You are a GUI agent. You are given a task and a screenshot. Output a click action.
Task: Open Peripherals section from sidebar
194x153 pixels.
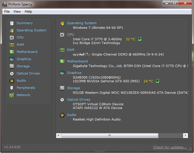26,88
